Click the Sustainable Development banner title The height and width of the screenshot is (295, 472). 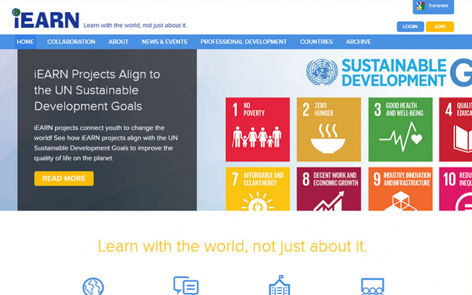click(x=394, y=73)
